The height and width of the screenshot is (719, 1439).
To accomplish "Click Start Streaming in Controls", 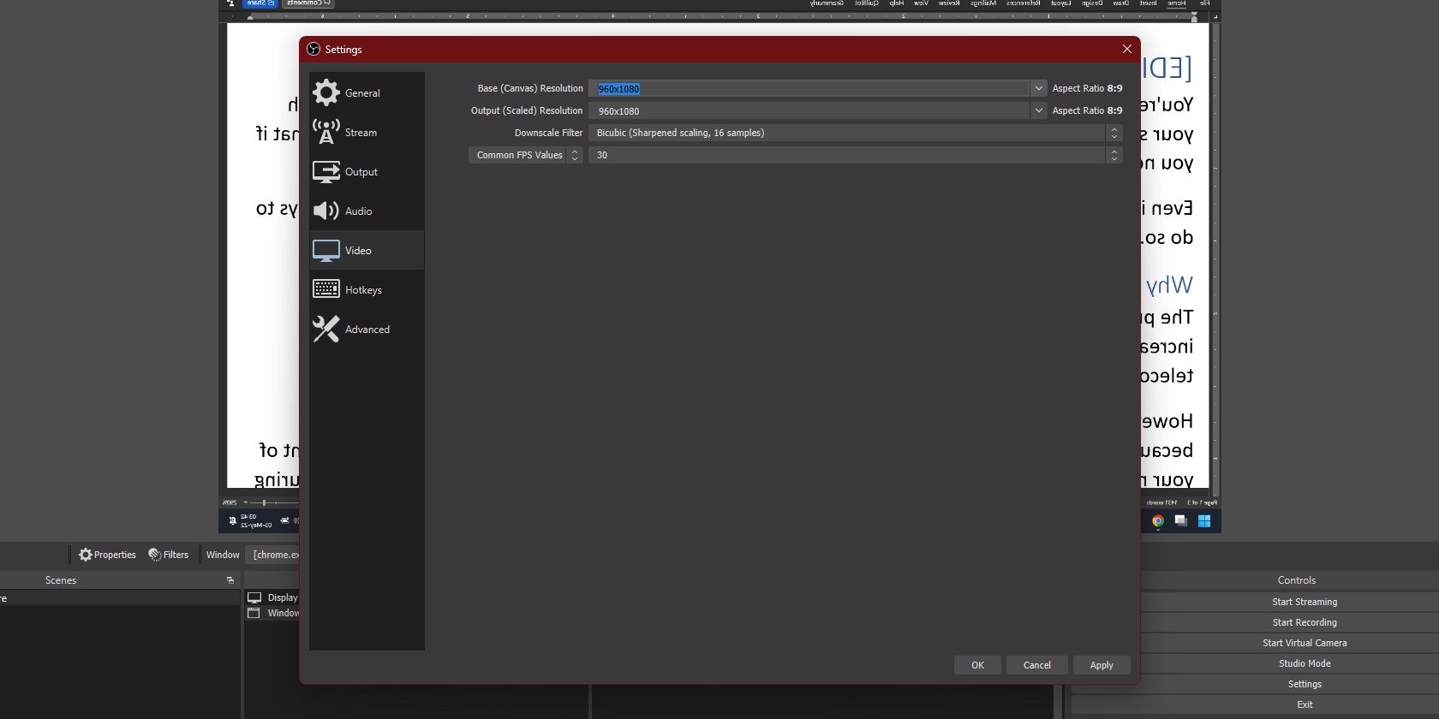I will (1304, 602).
